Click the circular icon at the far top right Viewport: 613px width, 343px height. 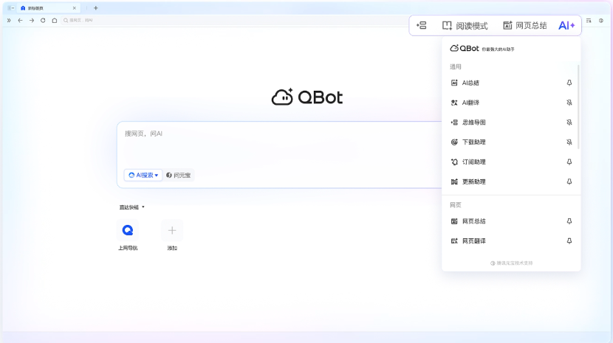601,21
